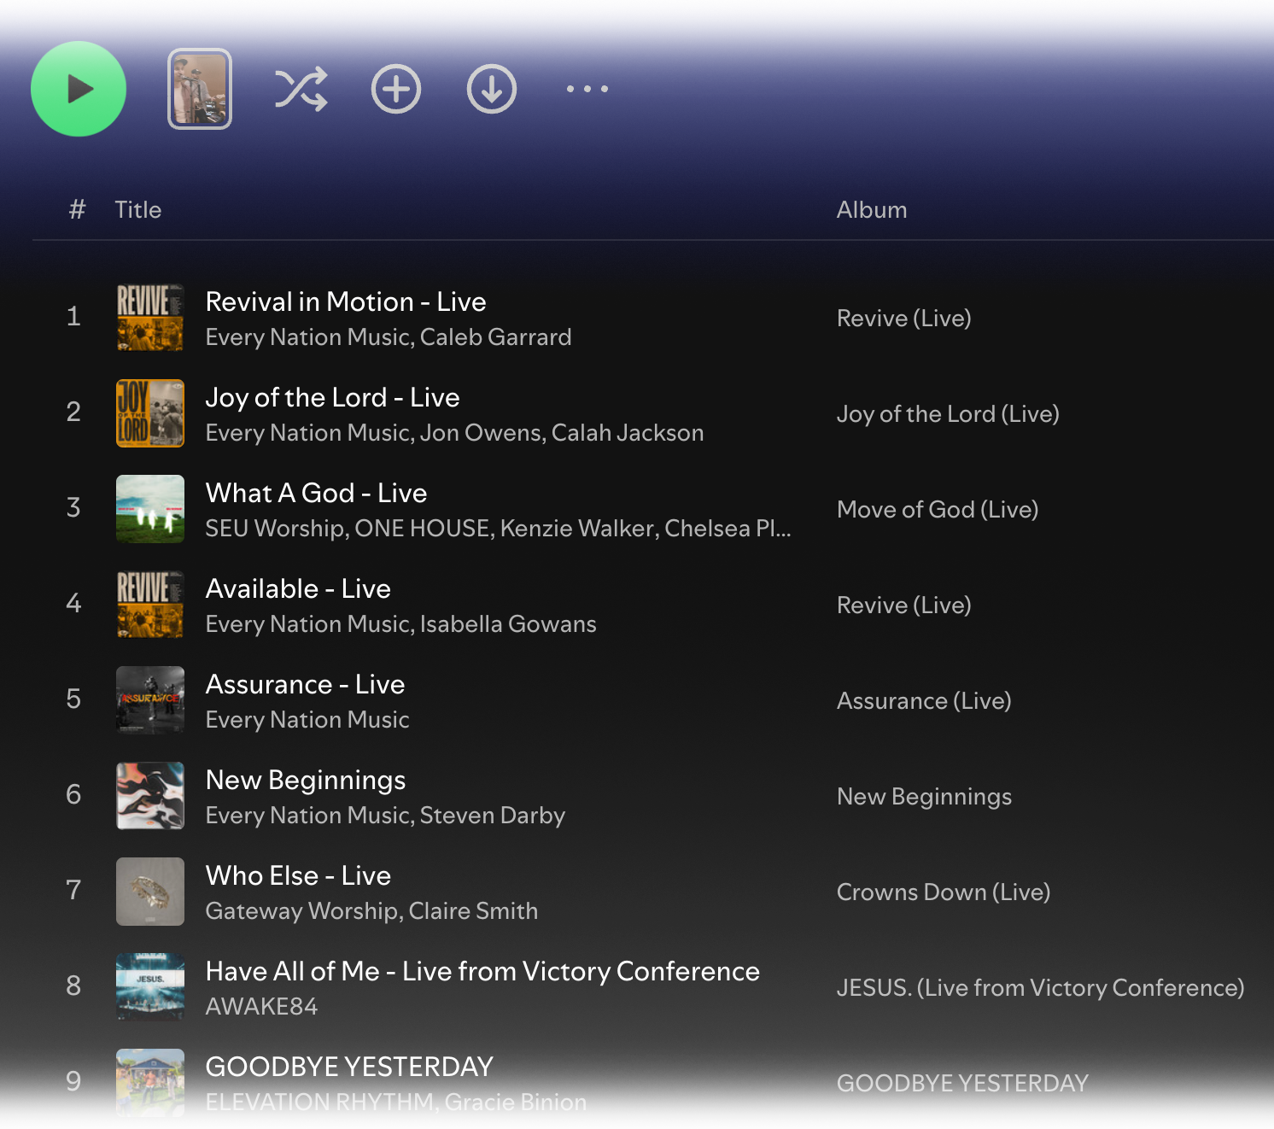
Task: Click the Who Else - Live artwork
Action: pyautogui.click(x=150, y=892)
